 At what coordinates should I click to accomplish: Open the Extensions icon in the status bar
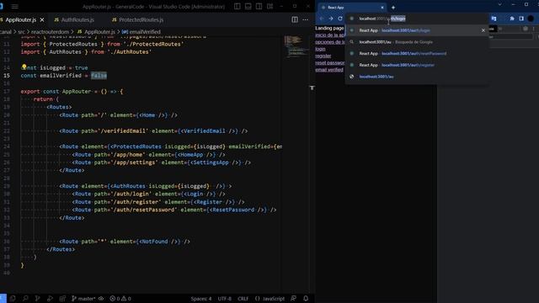[62, 299]
